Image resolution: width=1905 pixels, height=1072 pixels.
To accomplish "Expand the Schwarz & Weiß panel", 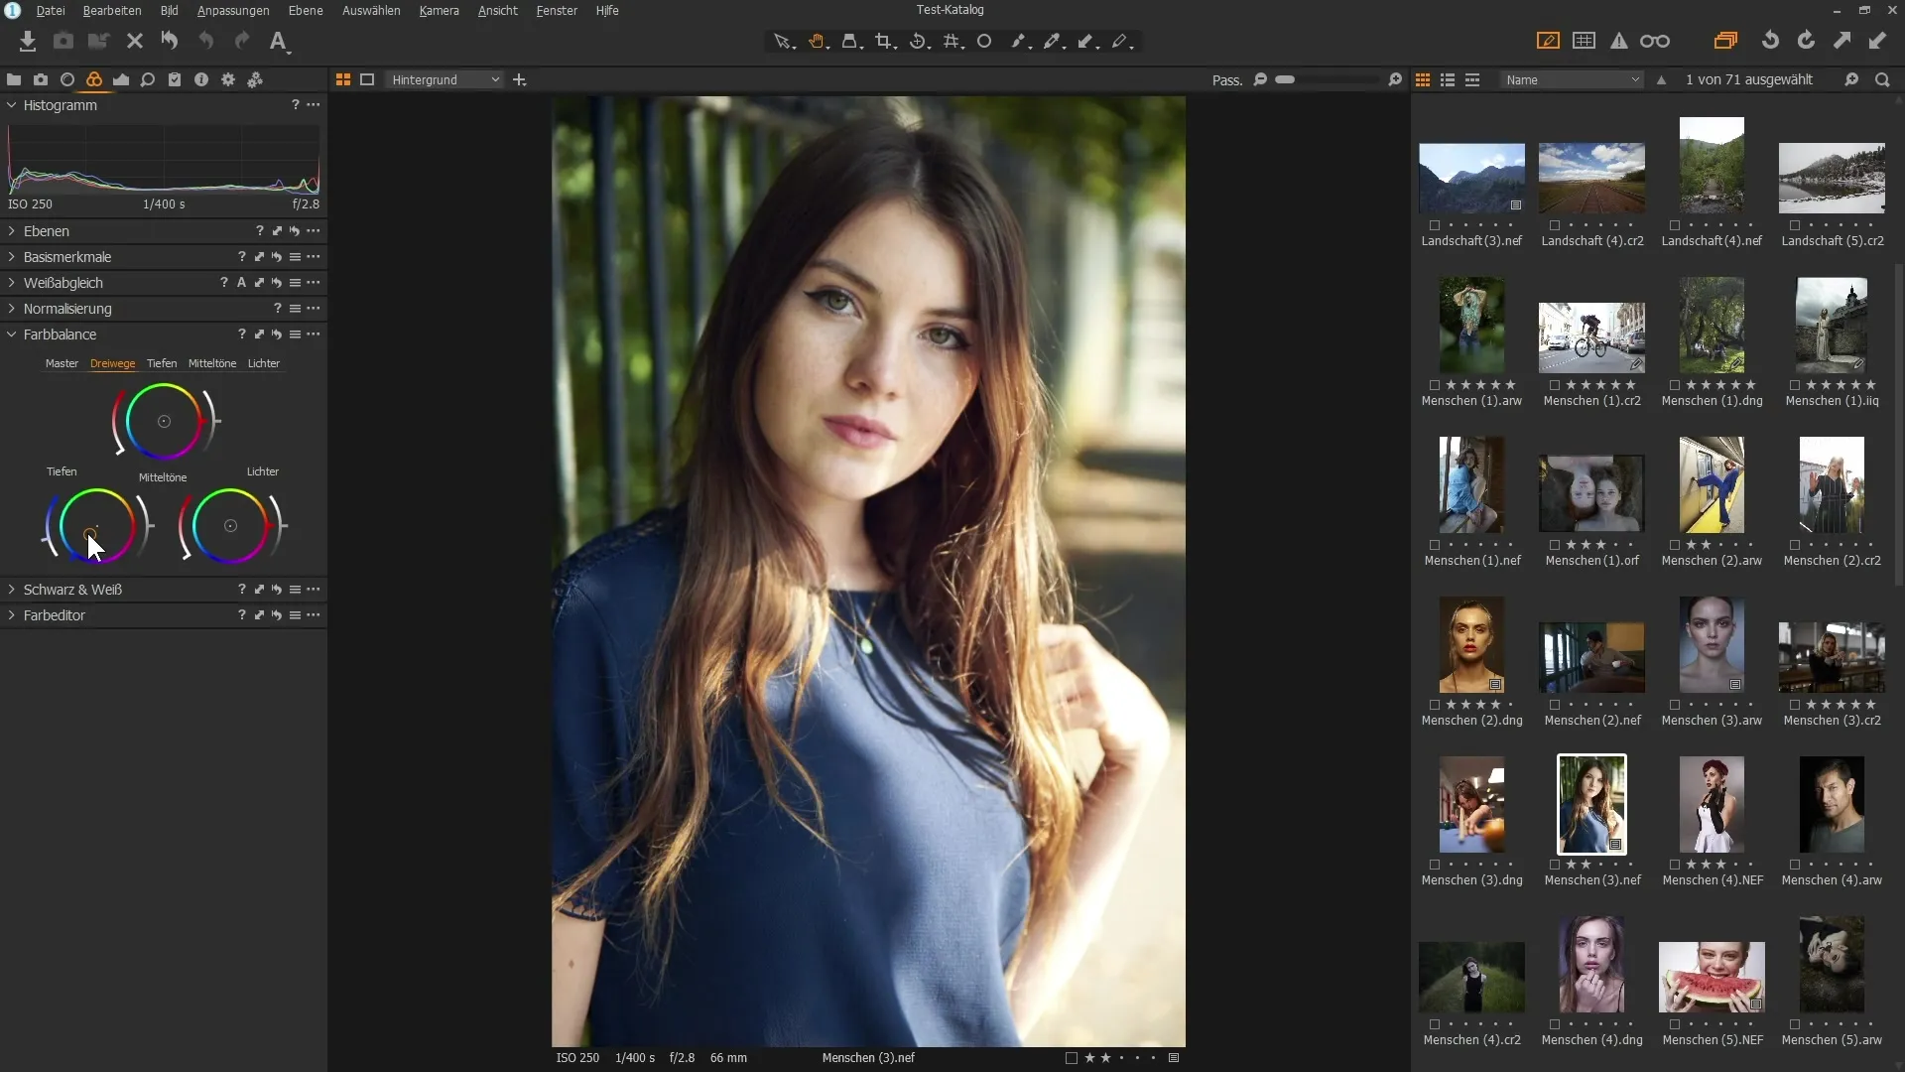I will click(x=12, y=590).
